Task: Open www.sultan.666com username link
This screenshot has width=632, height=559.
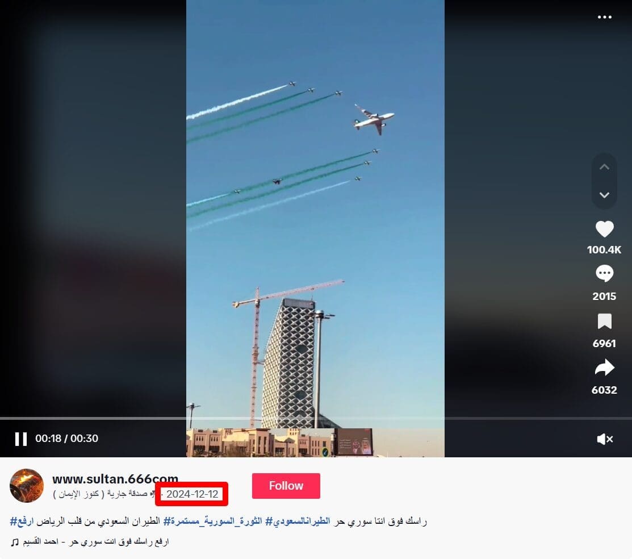Action: point(115,479)
